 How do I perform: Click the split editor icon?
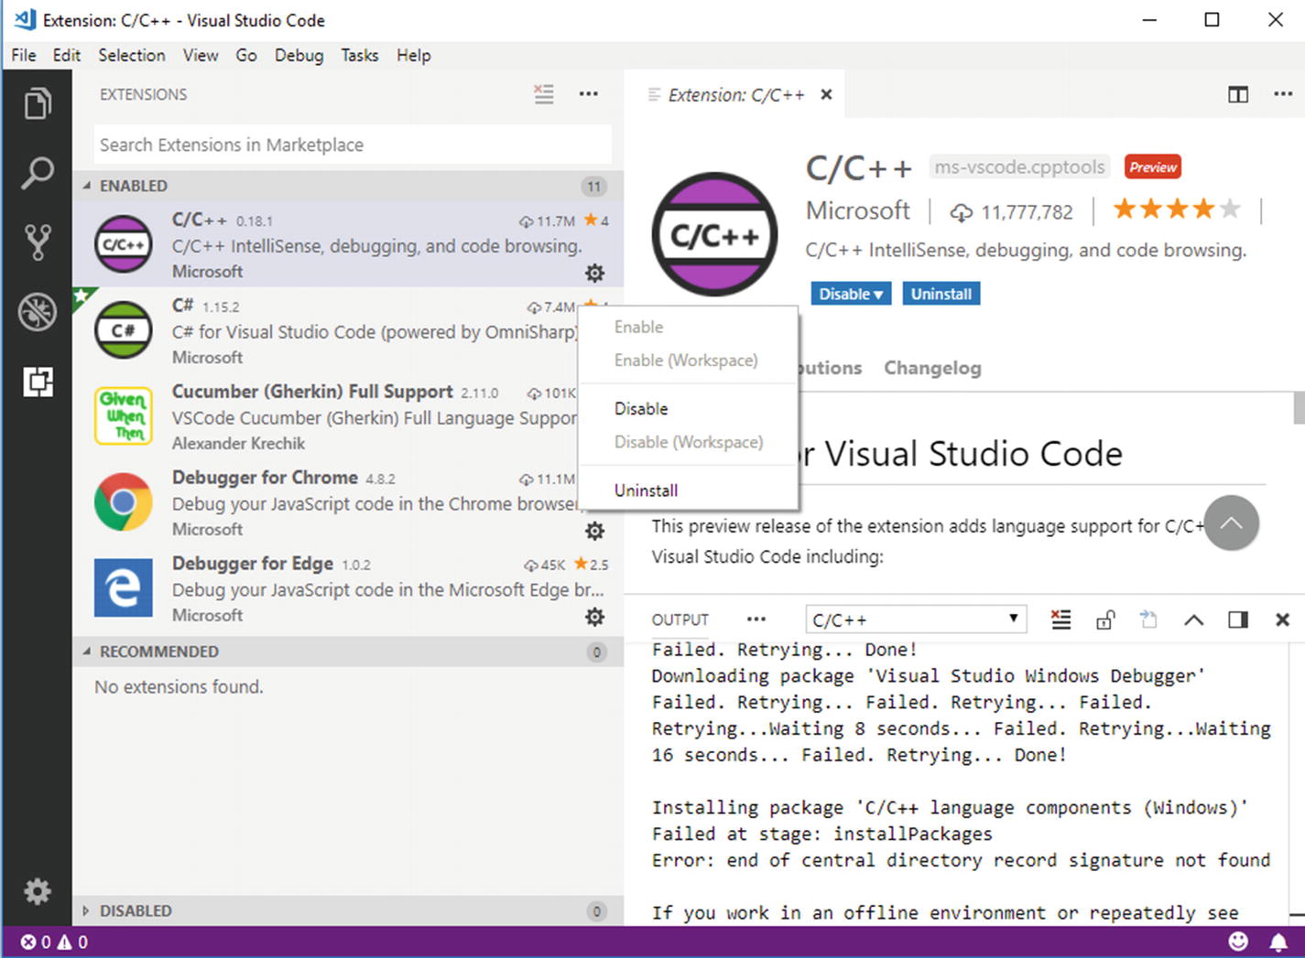pos(1238,94)
